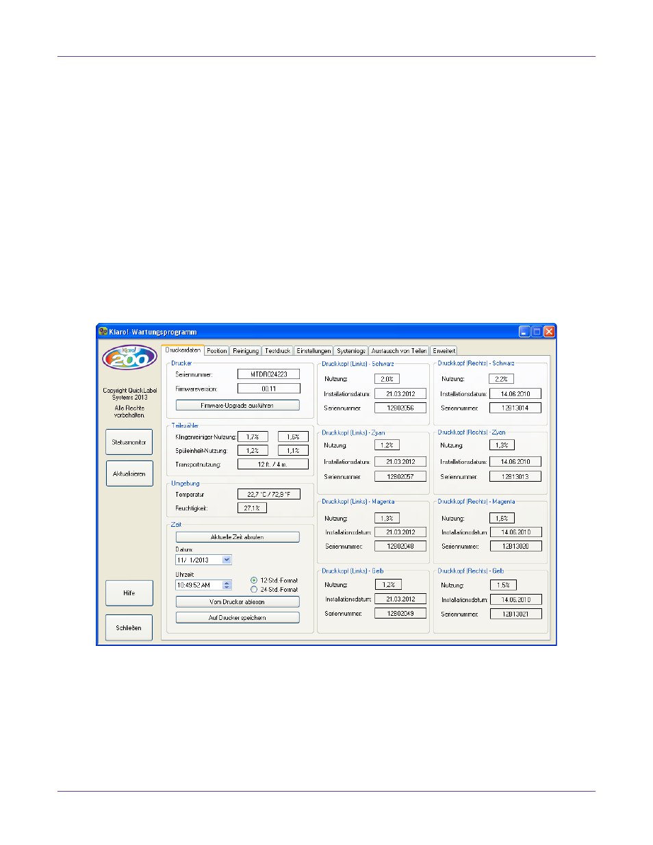Viewport: 653px width, 845px height.
Task: Select the 12-Std.-Format radio button
Action: pos(254,580)
